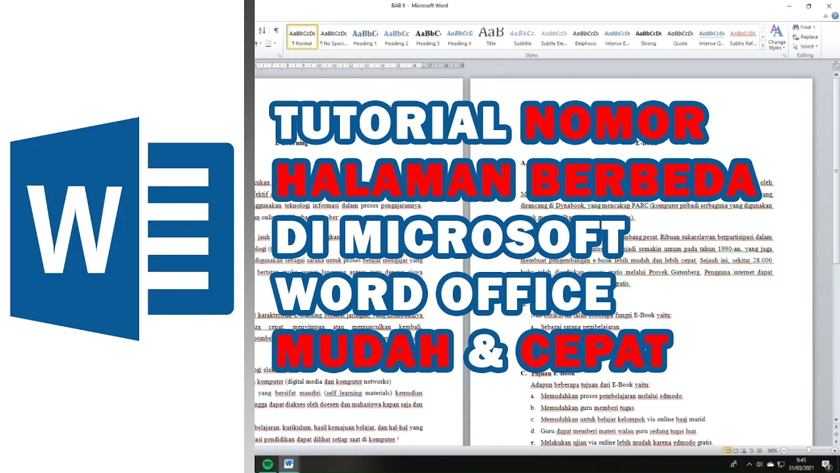Click line 'Guru dapat memberi materi'
Screen dimensions: 840x473
point(619,432)
